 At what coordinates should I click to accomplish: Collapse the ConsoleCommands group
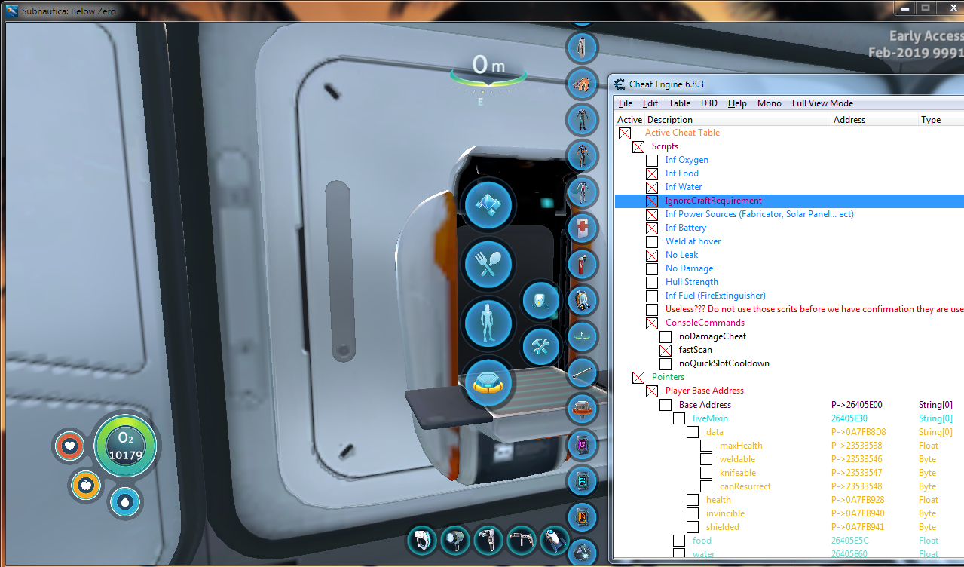tap(652, 323)
